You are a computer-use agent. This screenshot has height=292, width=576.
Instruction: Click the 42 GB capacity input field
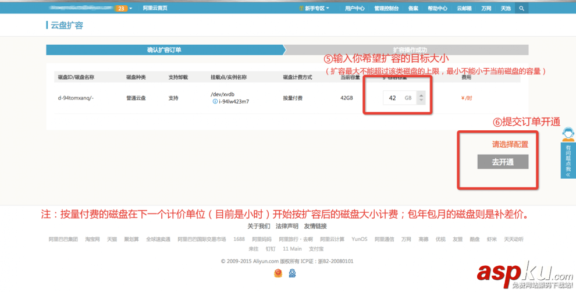pyautogui.click(x=400, y=98)
